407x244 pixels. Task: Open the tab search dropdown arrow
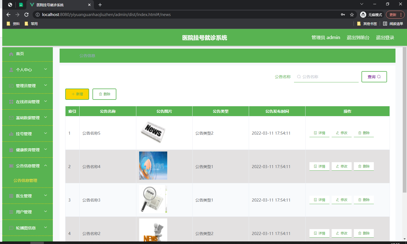[x=362, y=4]
